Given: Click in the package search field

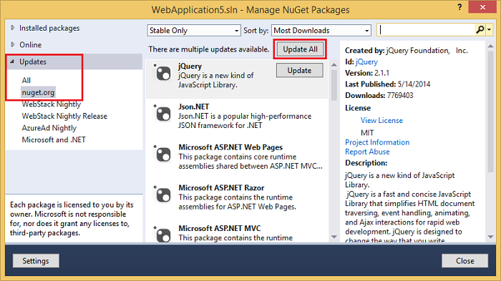Looking at the screenshot, I should (427, 30).
